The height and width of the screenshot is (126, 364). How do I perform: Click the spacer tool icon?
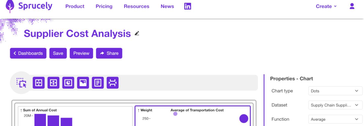[112, 83]
